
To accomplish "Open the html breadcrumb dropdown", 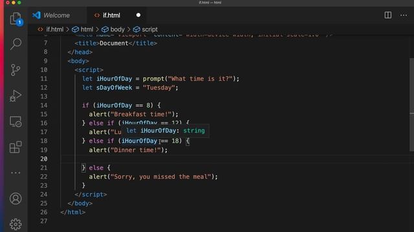I will click(83, 29).
